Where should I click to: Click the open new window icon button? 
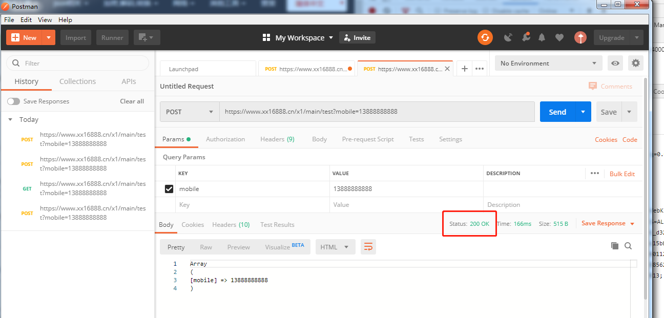147,37
